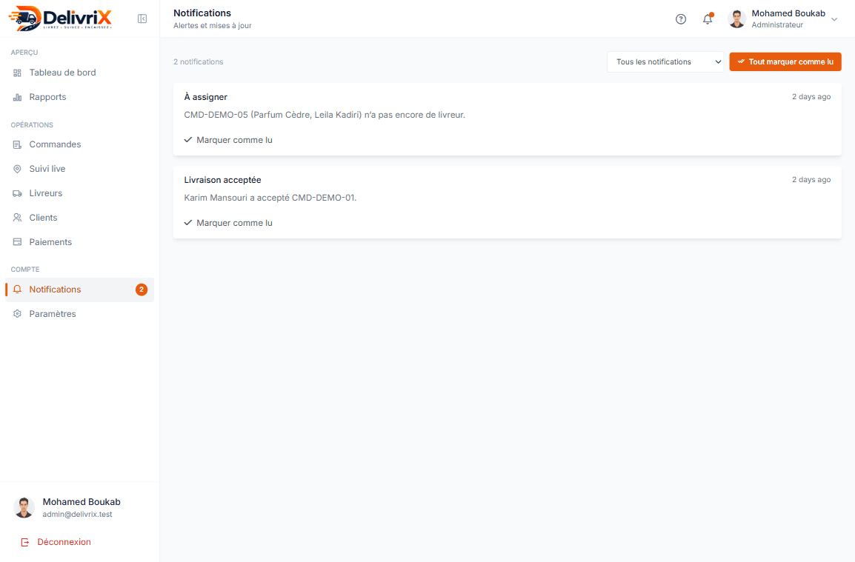This screenshot has width=855, height=562.
Task: Click the 2 notifications count text
Action: [x=199, y=62]
